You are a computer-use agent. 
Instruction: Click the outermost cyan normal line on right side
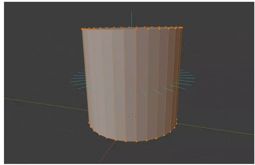coord(187,78)
